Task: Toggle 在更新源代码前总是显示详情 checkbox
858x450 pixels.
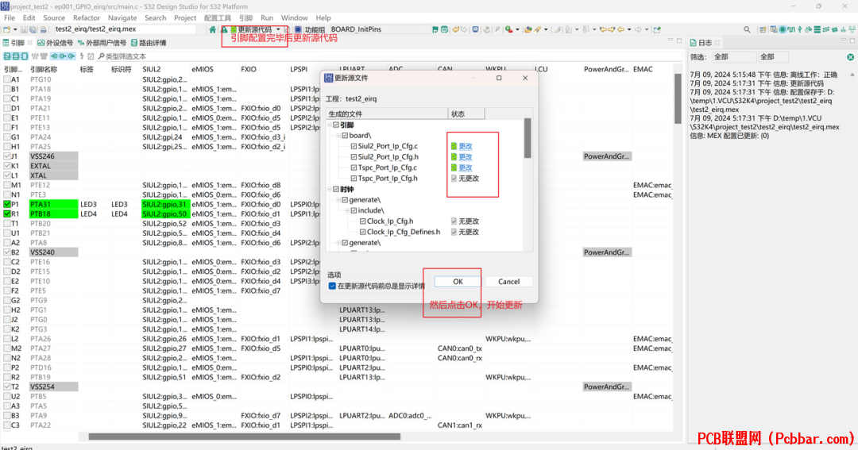Action: [332, 286]
